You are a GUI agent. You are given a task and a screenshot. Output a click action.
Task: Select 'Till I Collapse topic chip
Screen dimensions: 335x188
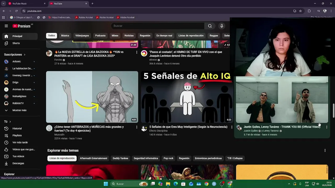point(235,158)
